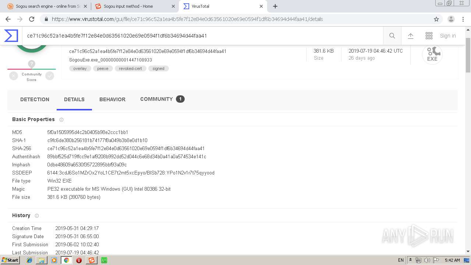
Task: Click Basic Properties info icon
Action: pos(61,120)
